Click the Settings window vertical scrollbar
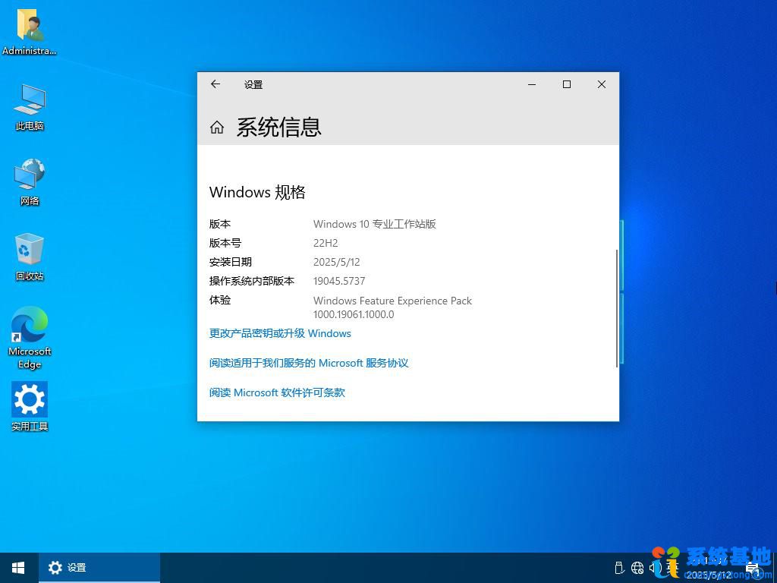Image resolution: width=777 pixels, height=583 pixels. 616,308
